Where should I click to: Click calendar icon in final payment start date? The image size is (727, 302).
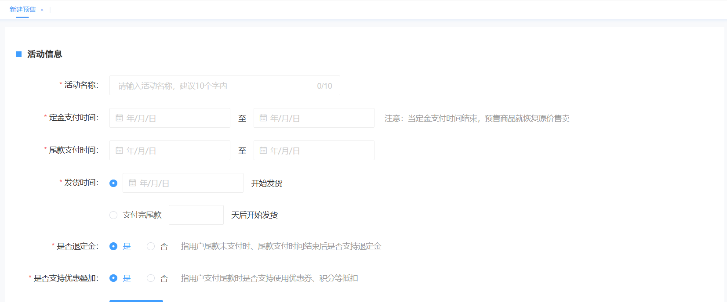(119, 151)
